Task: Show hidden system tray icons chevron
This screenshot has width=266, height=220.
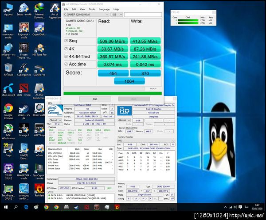Action: coord(226,207)
